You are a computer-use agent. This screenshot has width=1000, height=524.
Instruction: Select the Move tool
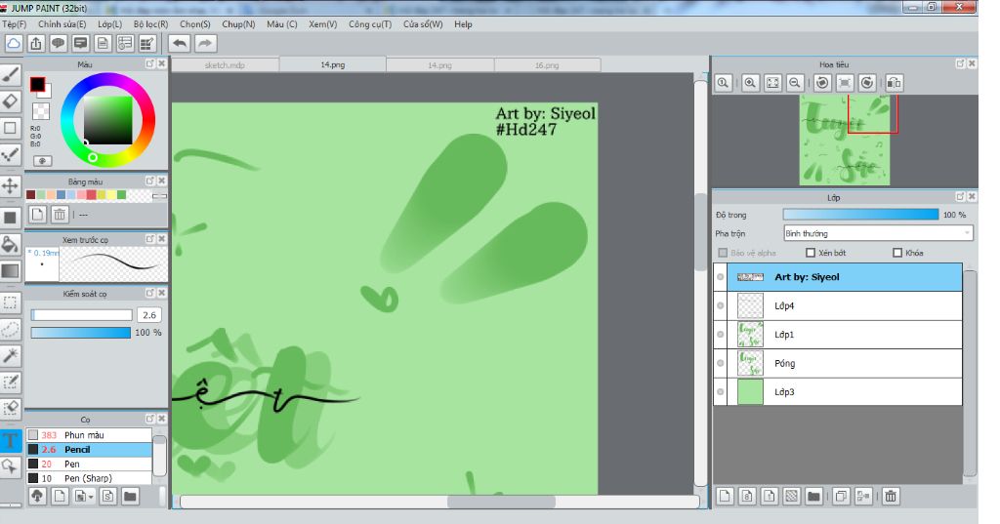point(10,186)
